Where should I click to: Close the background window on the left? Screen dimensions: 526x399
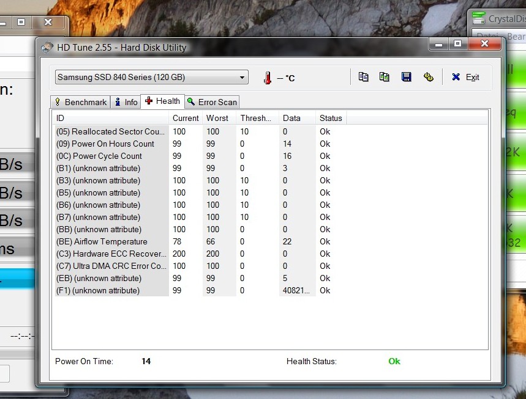tap(48, 22)
